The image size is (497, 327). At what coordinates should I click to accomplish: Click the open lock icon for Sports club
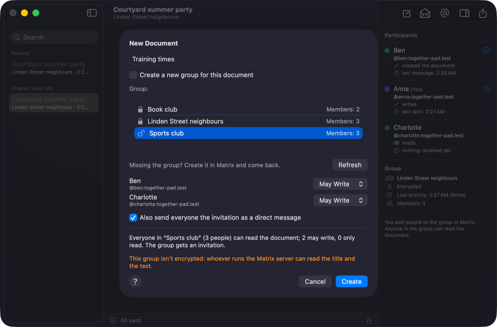(141, 133)
